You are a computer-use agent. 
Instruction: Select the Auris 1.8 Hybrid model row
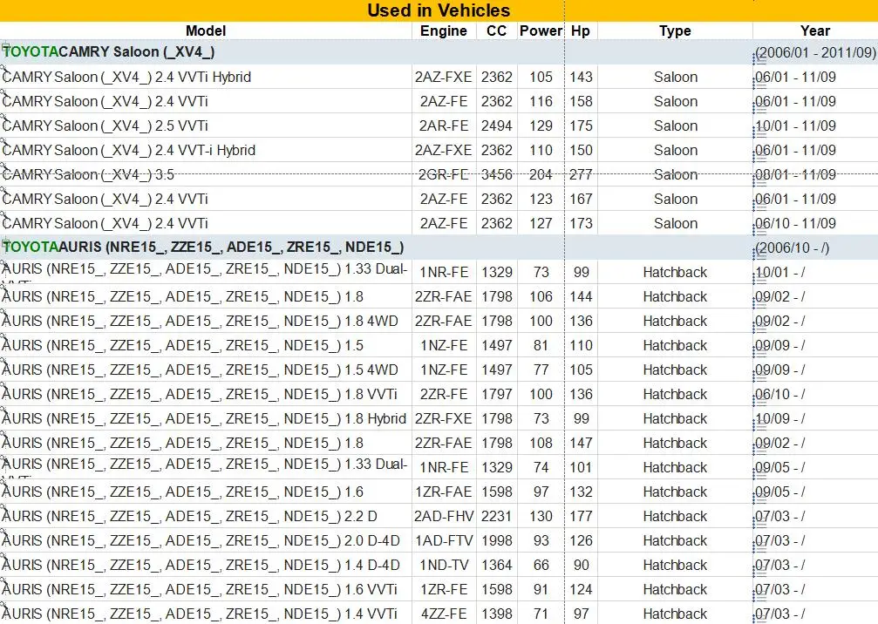pyautogui.click(x=206, y=418)
